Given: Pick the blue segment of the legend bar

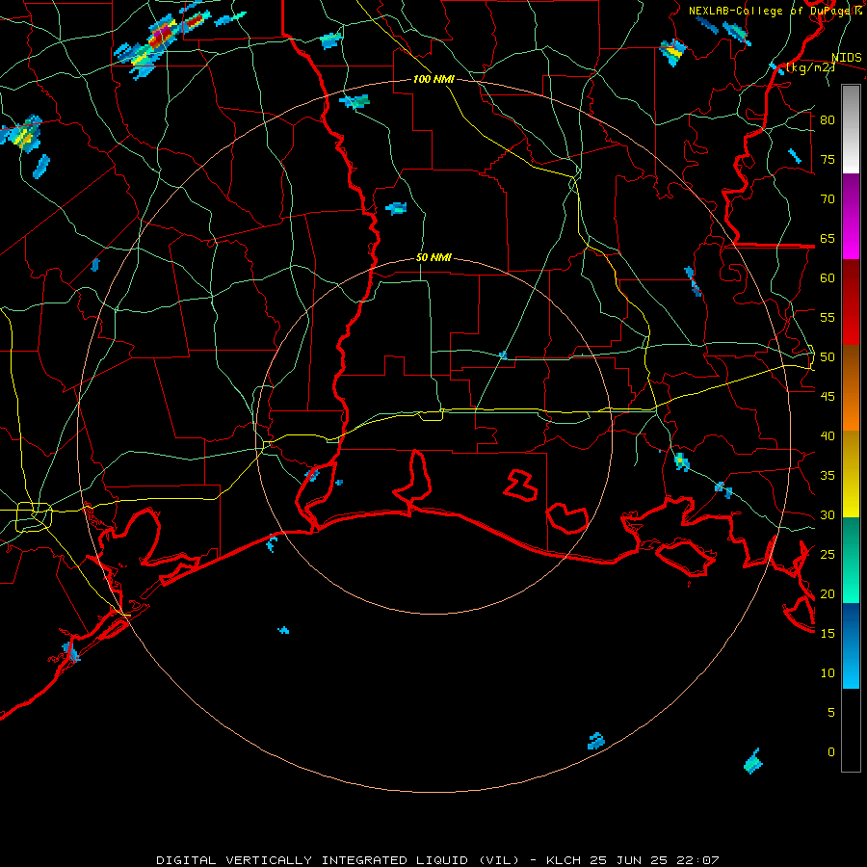Looking at the screenshot, I should tap(851, 645).
